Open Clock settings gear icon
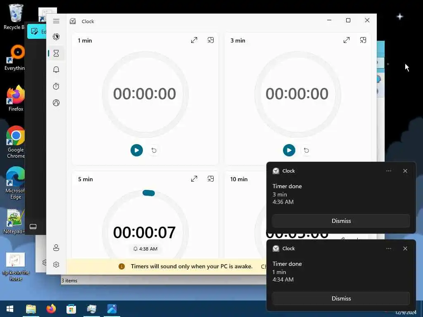The height and width of the screenshot is (317, 423). coord(56,265)
